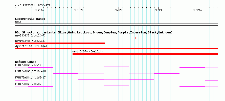The image size is (225, 101).
Task: Select the RefSeq Genes track title
Action: (26, 62)
